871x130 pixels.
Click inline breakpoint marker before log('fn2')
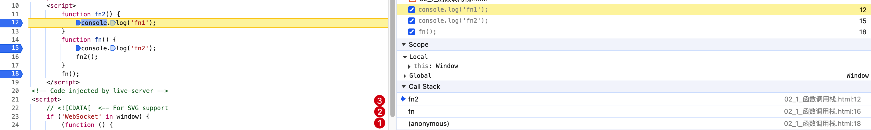coord(113,48)
